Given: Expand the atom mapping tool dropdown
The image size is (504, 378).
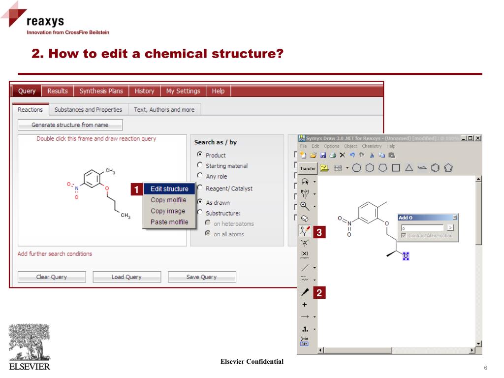Looking at the screenshot, I should click(315, 329).
